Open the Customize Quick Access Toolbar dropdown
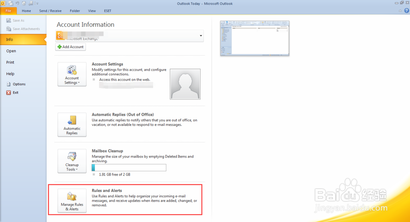 point(37,4)
